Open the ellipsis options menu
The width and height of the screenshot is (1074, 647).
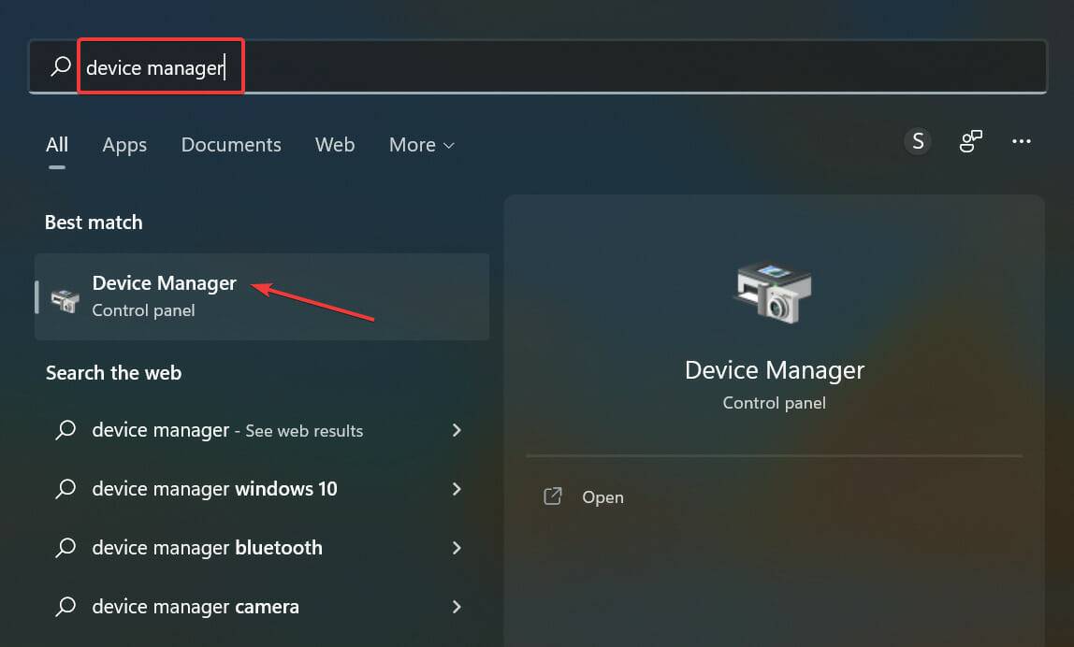tap(1022, 140)
